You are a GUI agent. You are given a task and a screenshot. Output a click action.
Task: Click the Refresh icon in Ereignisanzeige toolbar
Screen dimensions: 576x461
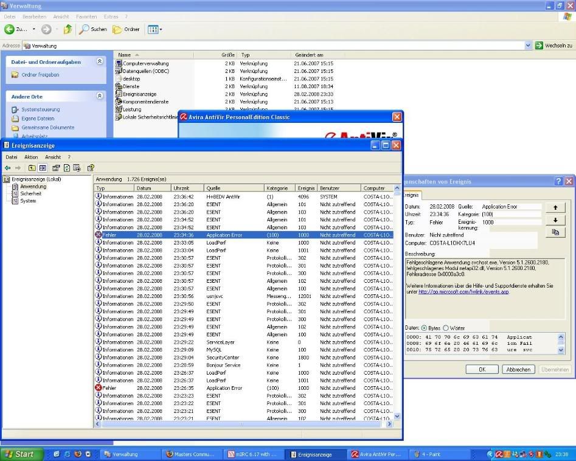pos(66,168)
